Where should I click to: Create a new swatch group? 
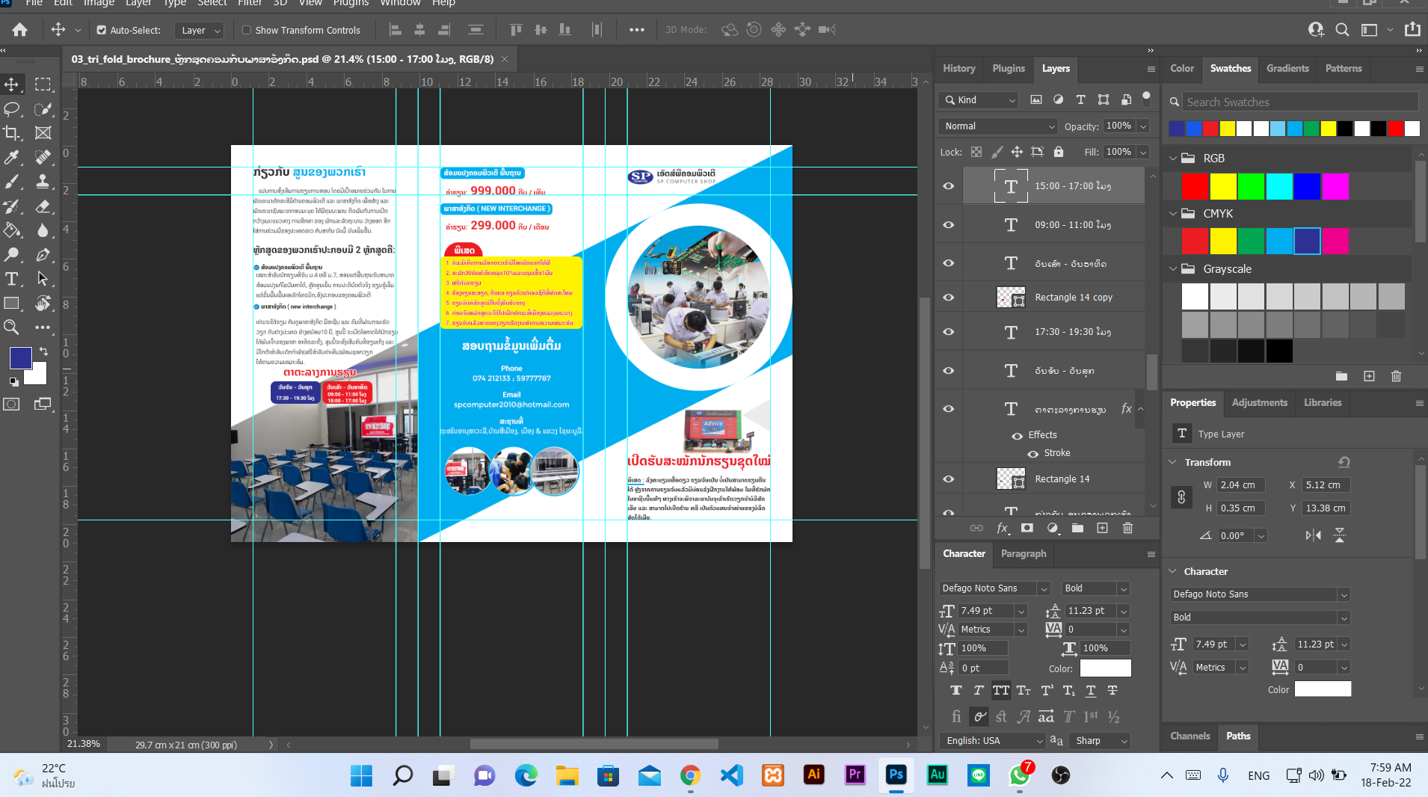point(1341,376)
